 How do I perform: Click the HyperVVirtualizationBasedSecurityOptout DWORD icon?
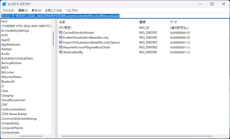[x=61, y=42]
